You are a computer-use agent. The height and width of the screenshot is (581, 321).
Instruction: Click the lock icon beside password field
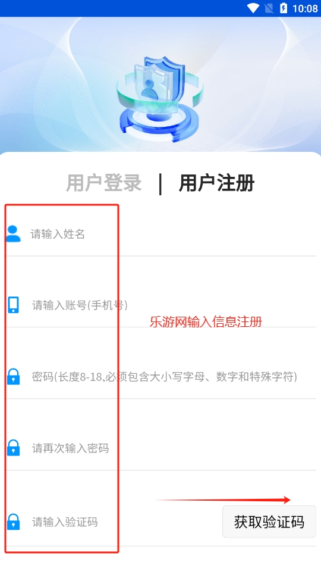tap(13, 376)
